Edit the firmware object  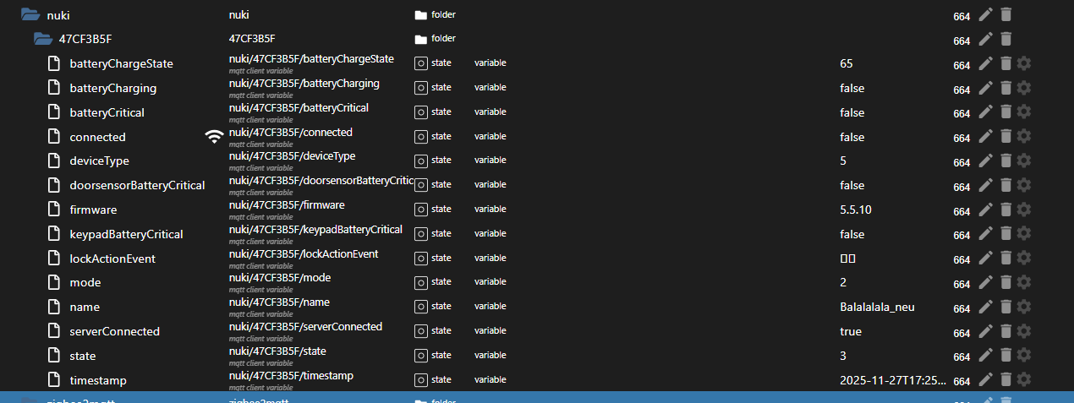click(985, 210)
